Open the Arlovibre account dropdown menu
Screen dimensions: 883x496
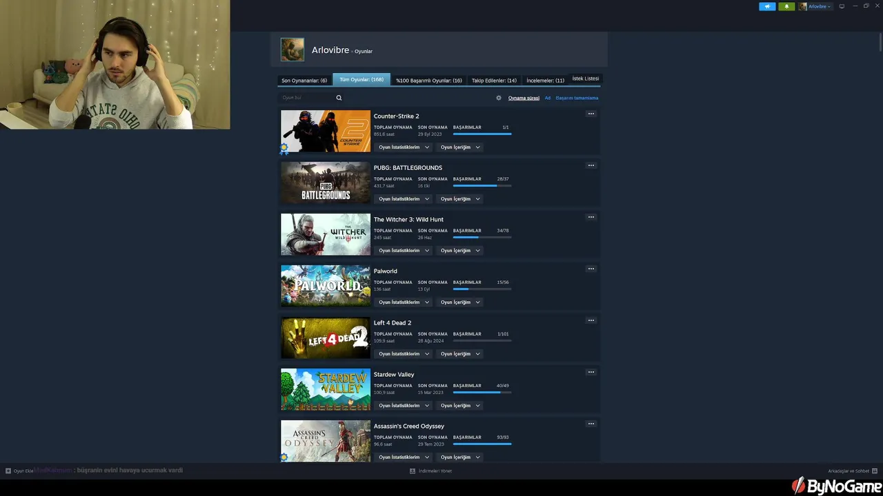tap(815, 6)
